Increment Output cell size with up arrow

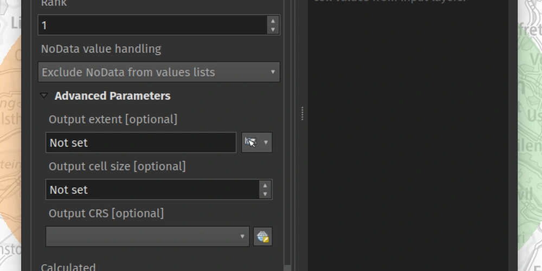tap(265, 185)
